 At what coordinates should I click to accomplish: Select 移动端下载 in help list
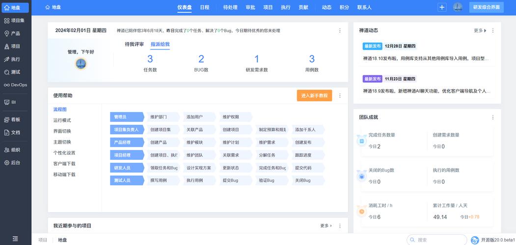tap(64, 174)
